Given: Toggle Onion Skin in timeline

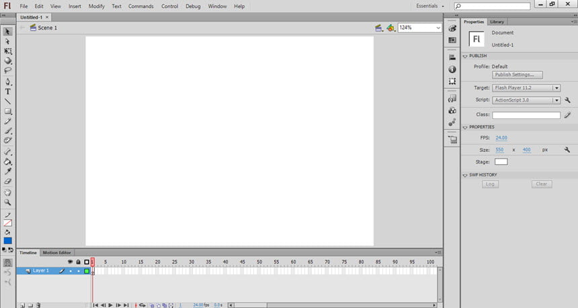Looking at the screenshot, I should coord(151,305).
